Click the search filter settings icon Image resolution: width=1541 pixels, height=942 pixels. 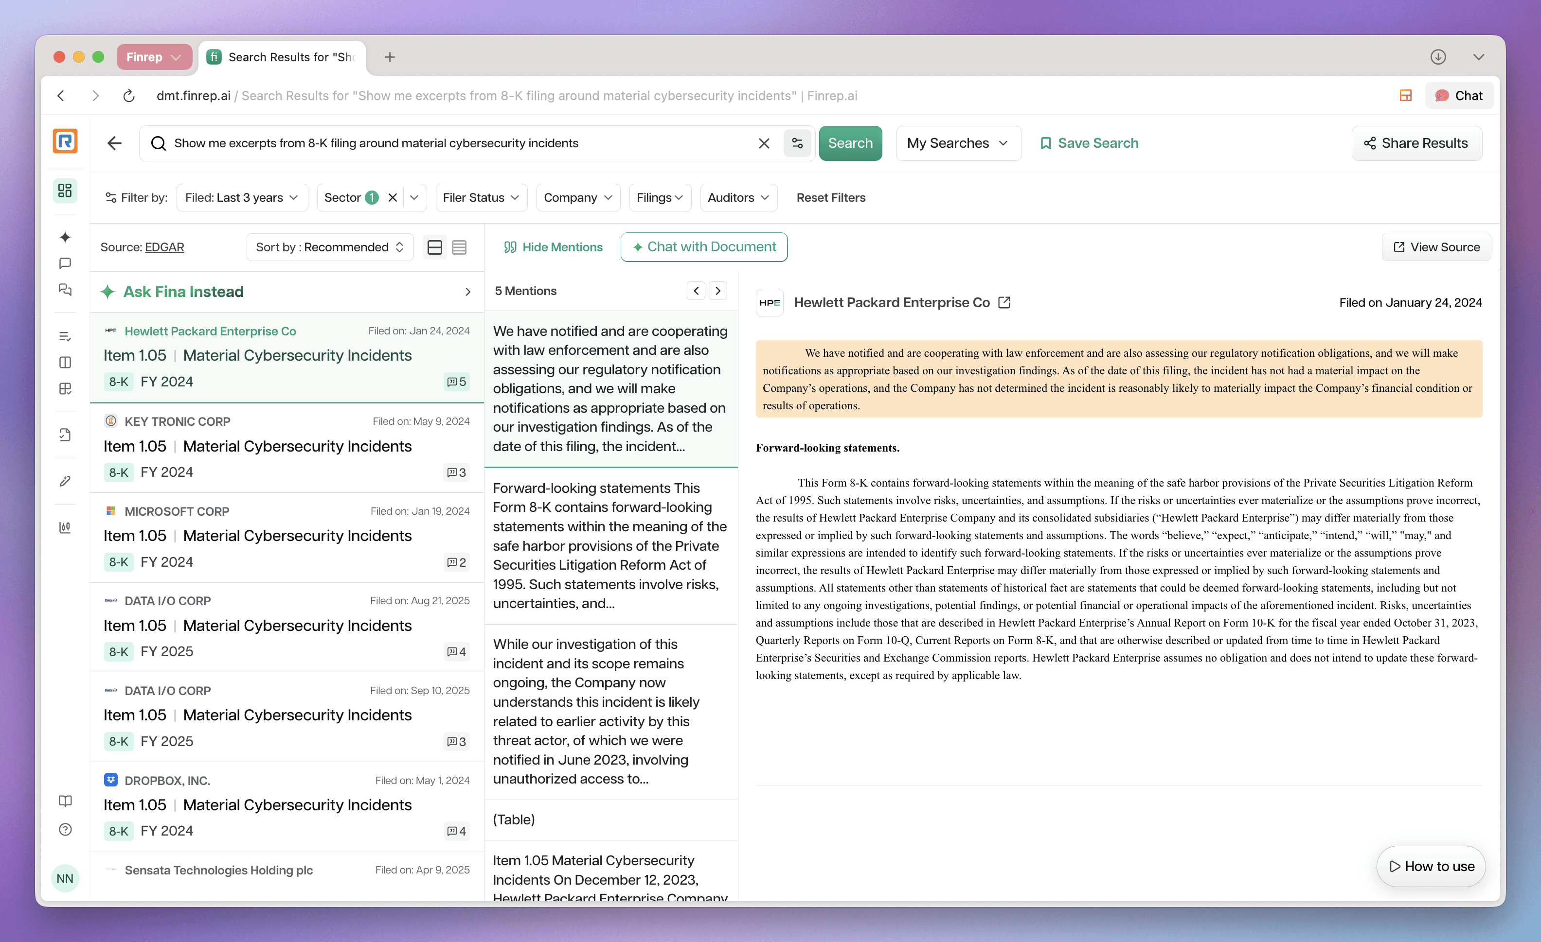click(797, 143)
